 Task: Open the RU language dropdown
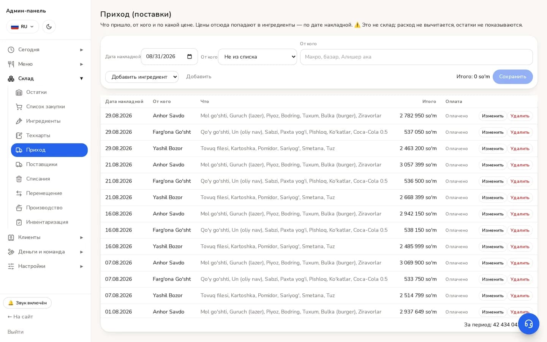(22, 27)
